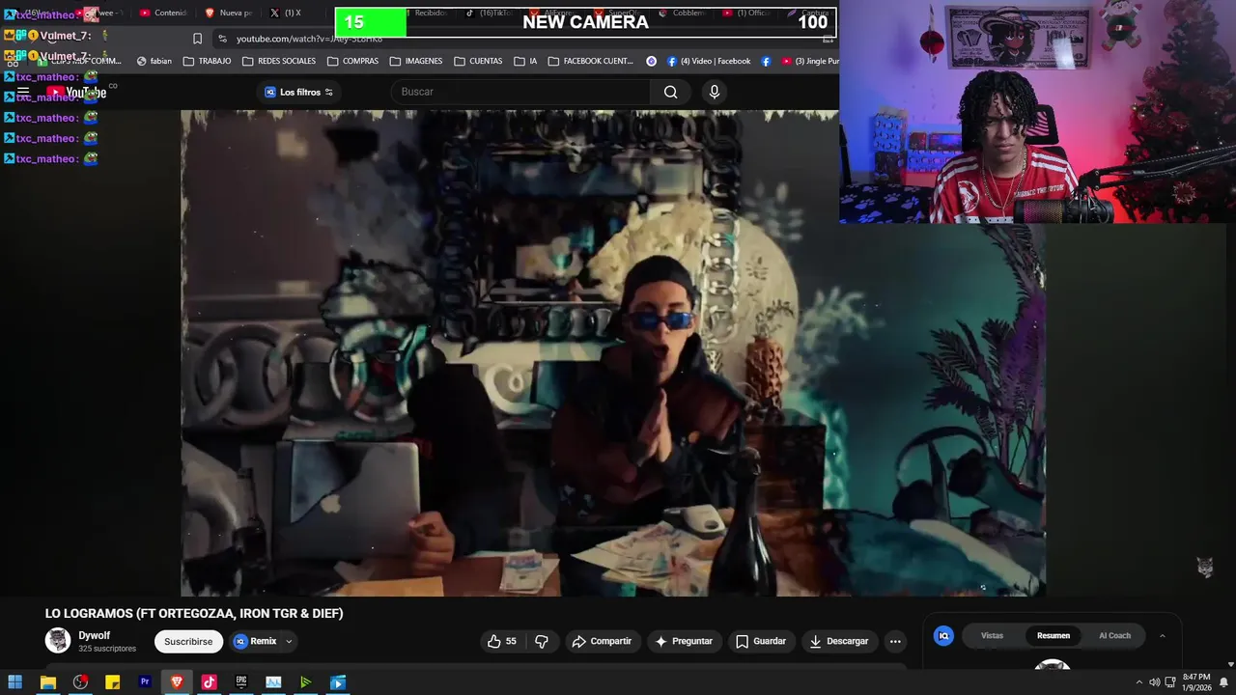
Task: Switch to the Resumen tab
Action: [1053, 635]
